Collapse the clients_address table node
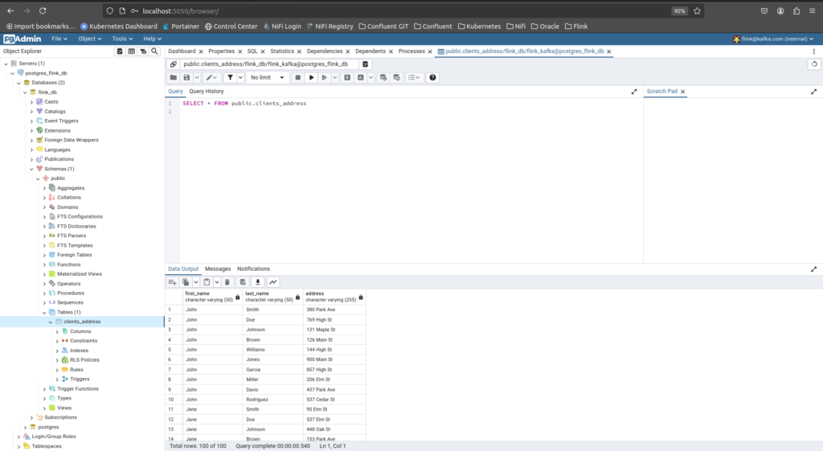The height and width of the screenshot is (451, 823). pos(50,322)
